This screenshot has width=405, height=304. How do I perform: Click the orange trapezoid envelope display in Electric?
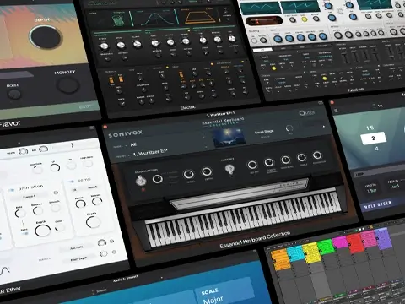199,17
